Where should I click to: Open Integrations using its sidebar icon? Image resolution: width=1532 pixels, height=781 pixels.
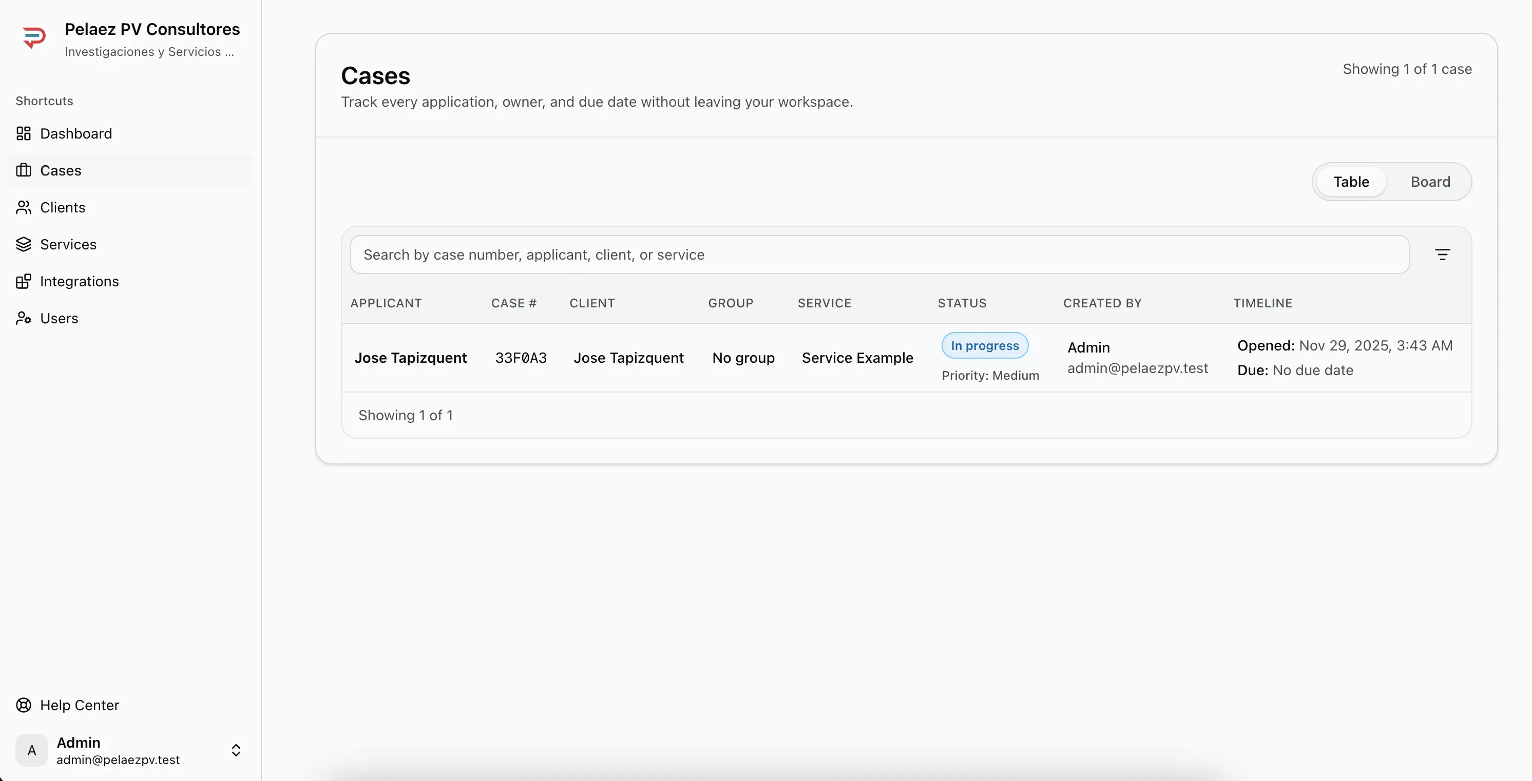pos(23,281)
